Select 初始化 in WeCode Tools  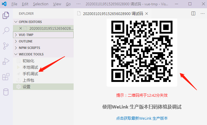point(28,61)
